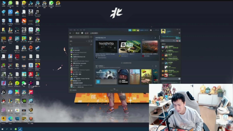Open Task View from the taskbar
The image size is (233, 131).
pyautogui.click(x=11, y=129)
